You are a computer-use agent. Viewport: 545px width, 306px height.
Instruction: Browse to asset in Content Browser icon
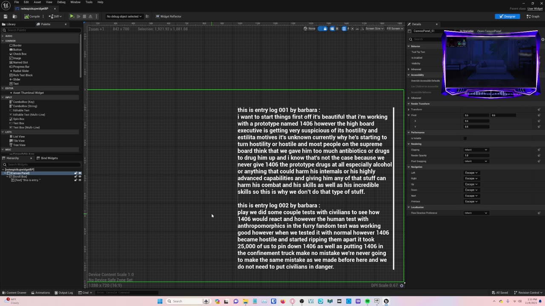coord(14,16)
